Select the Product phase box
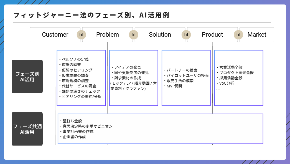The width and height of the screenshot is (290, 164). (x=212, y=35)
